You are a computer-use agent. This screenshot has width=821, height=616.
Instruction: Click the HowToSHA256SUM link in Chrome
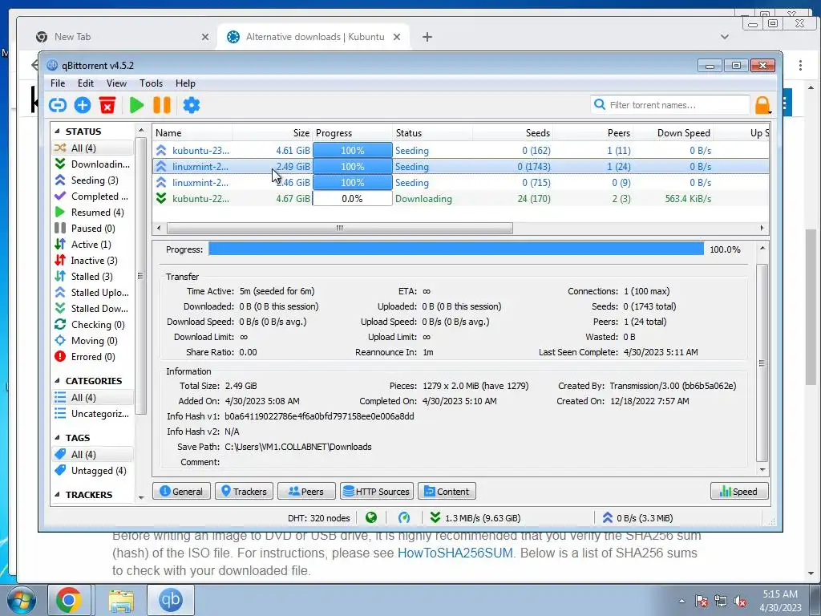click(455, 553)
